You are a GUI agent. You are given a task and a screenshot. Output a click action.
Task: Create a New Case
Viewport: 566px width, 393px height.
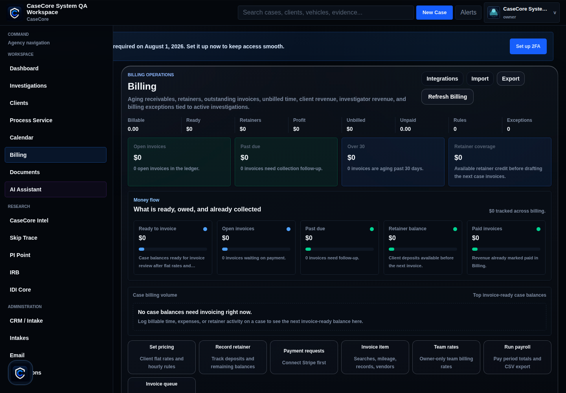[x=434, y=13]
